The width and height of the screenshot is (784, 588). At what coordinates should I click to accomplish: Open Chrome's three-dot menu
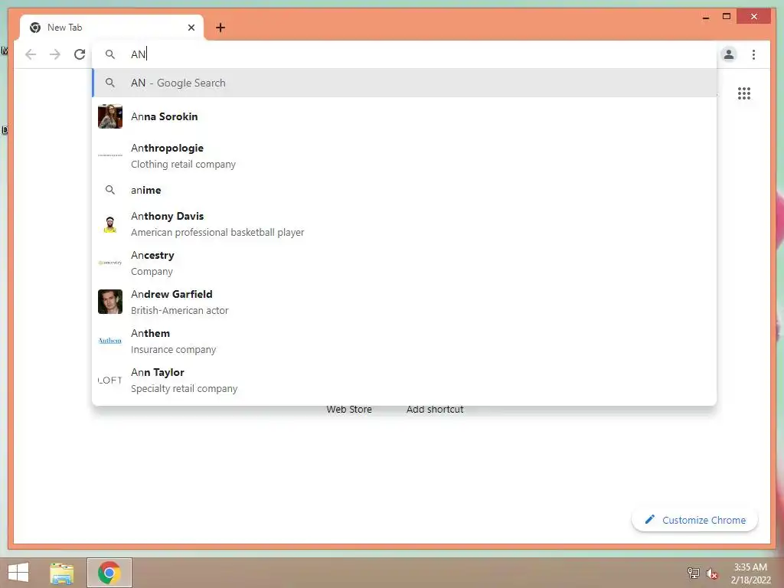753,54
